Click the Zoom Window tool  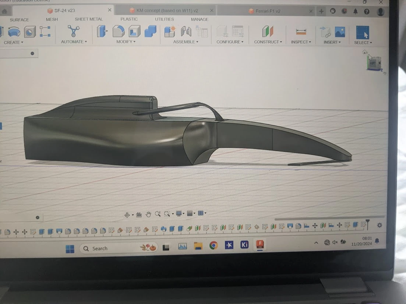coord(166,214)
